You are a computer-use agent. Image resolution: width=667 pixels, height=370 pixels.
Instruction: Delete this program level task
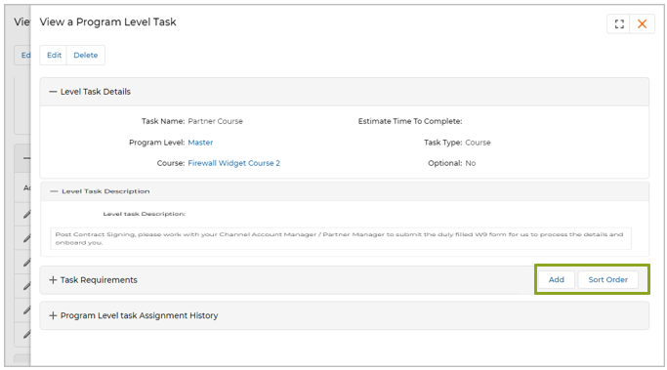click(86, 56)
